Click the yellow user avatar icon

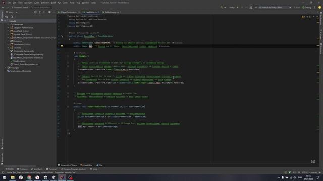[319, 7]
